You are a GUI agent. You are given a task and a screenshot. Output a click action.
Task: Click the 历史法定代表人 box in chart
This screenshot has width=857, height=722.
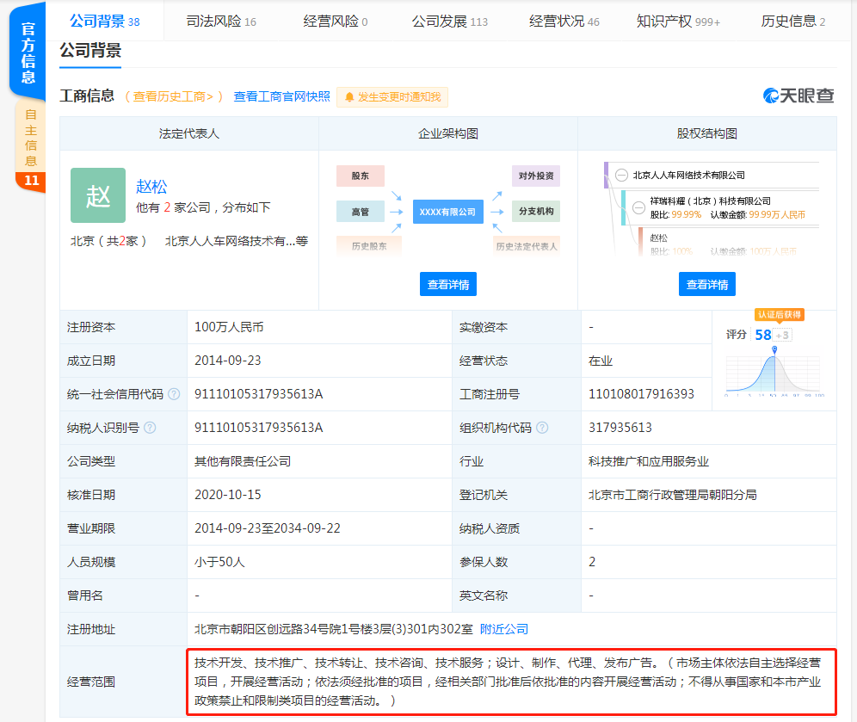pyautogui.click(x=527, y=246)
